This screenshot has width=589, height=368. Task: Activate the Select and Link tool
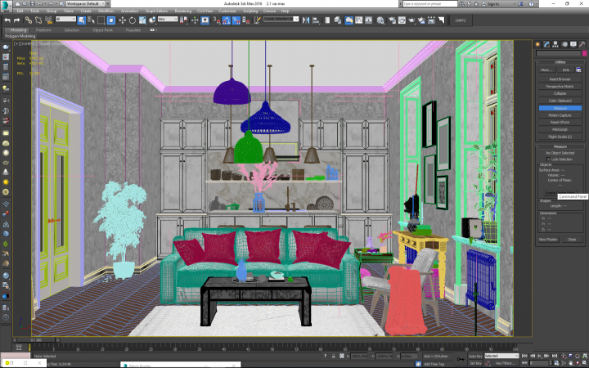29,20
